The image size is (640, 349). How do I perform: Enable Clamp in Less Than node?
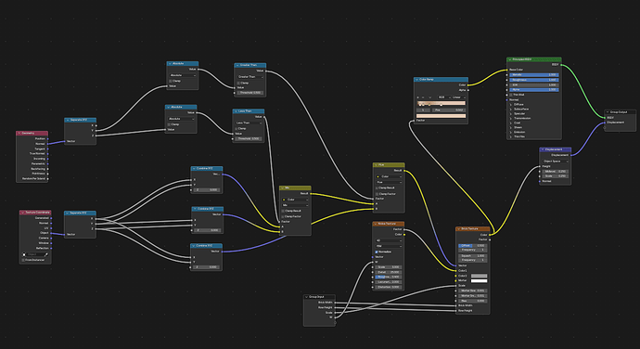237,128
